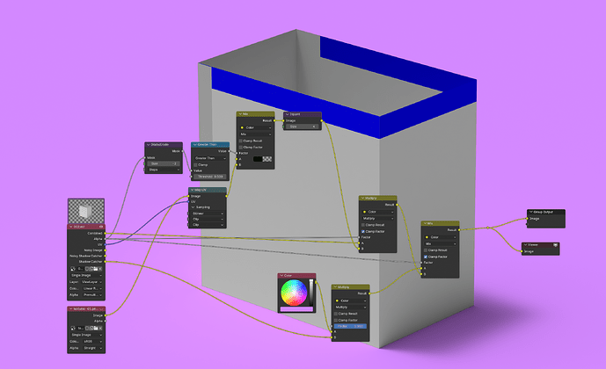Click Mask output socket of Dilate/Erode node
This screenshot has width=606, height=369.
[x=183, y=151]
